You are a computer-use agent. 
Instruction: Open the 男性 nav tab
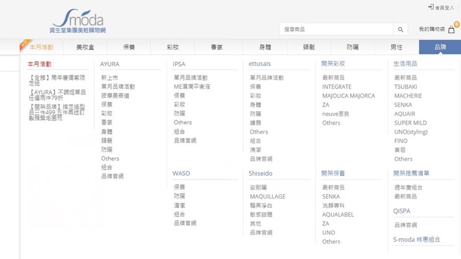click(397, 47)
